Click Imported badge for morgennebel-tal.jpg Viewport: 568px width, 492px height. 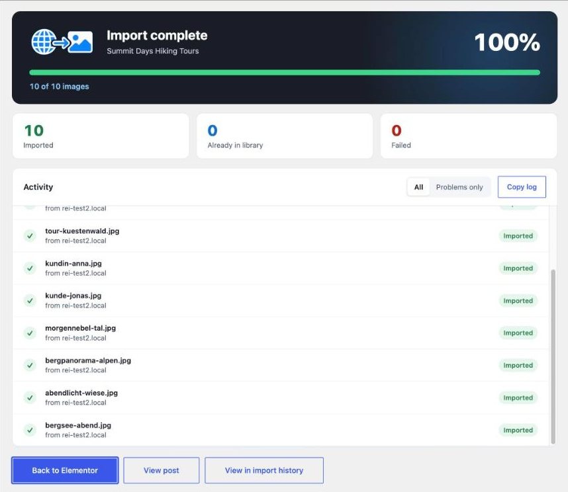tap(518, 333)
